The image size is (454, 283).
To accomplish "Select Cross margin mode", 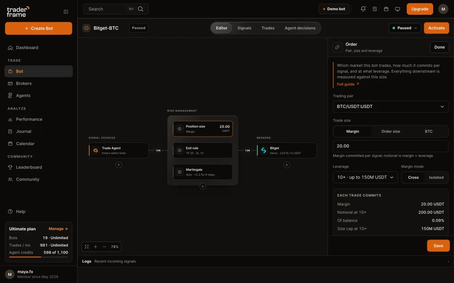I will [413, 177].
